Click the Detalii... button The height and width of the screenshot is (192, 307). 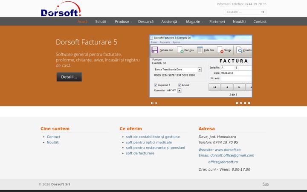pos(70,77)
